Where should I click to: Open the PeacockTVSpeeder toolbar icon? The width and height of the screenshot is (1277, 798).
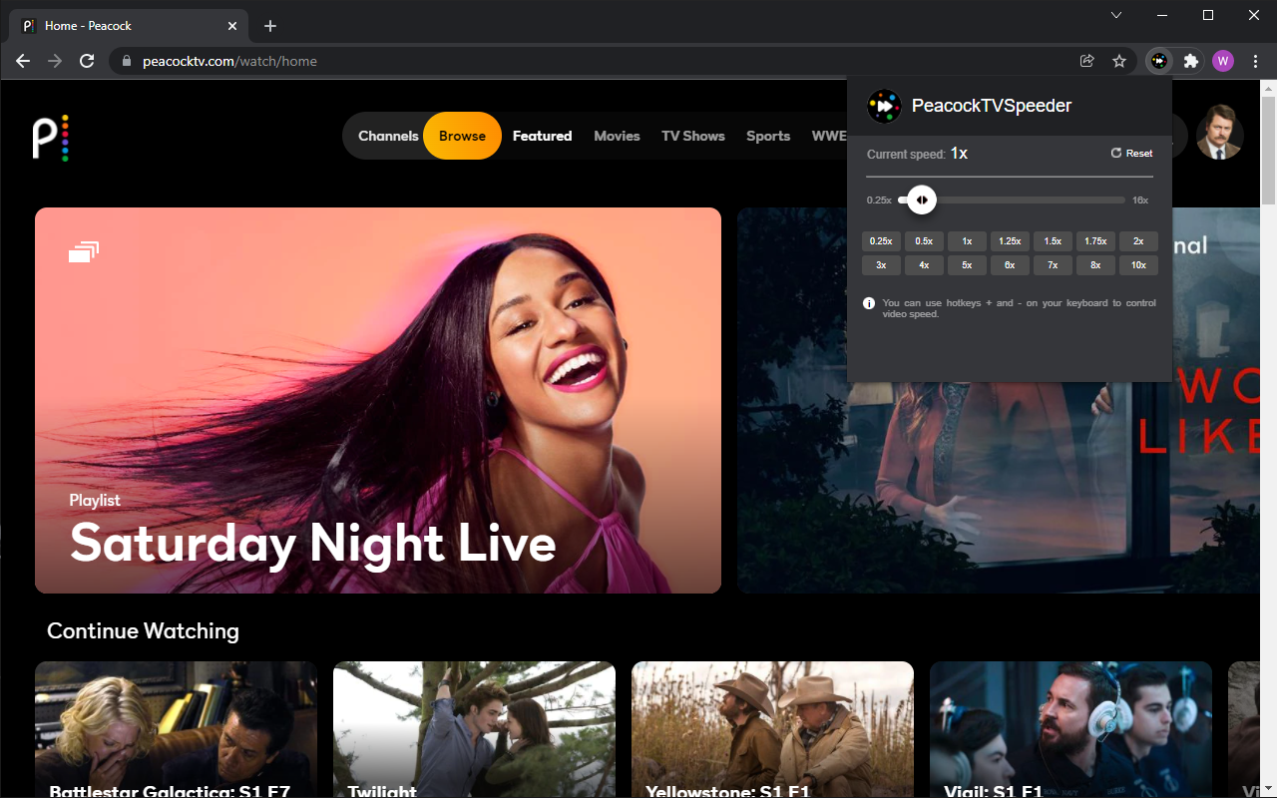click(1158, 61)
